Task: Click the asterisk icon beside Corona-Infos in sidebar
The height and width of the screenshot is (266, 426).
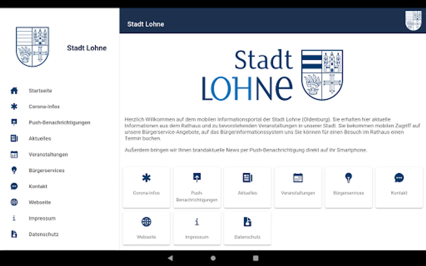Action: coord(14,106)
